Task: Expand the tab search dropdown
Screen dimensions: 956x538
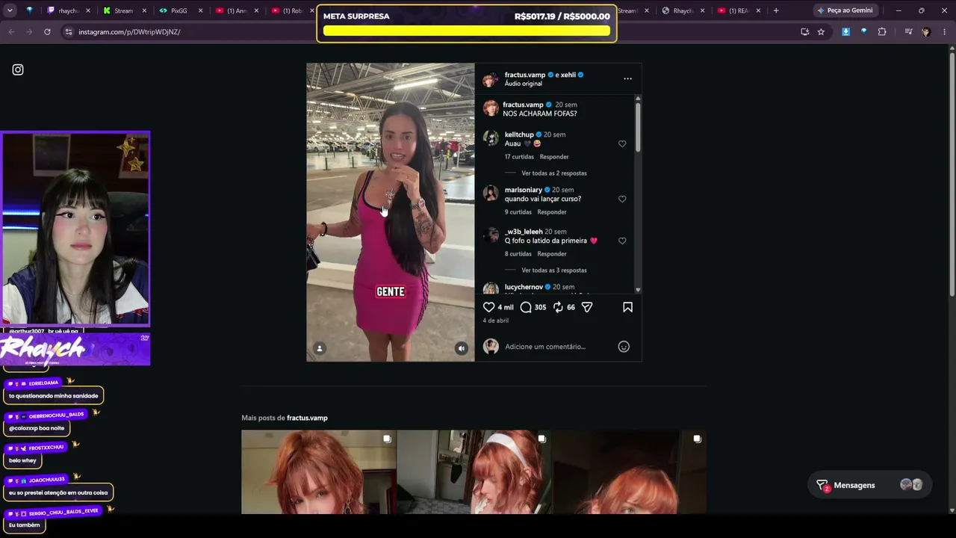Action: point(10,10)
